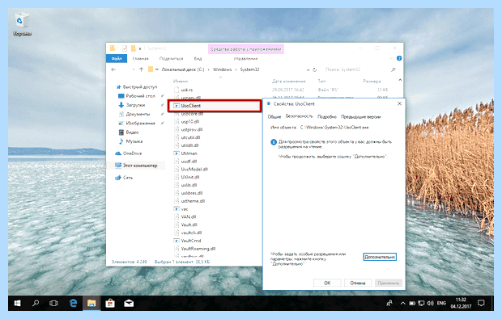
Task: Open the quick access toolbar customize arrow
Action: pos(140,48)
